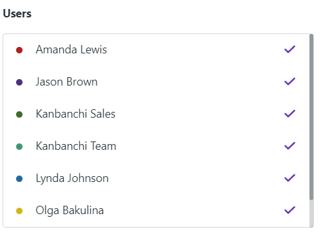The image size is (321, 236).
Task: Click the teal dot beside Kanbanchi Team
Action: 19,147
